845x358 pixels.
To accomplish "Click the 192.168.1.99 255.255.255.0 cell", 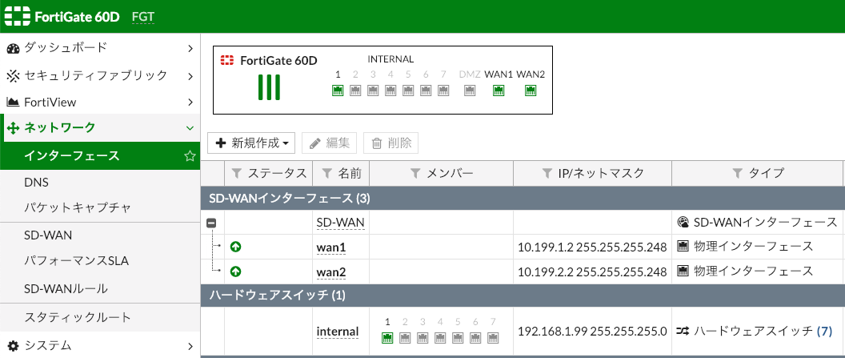I will pos(592,331).
